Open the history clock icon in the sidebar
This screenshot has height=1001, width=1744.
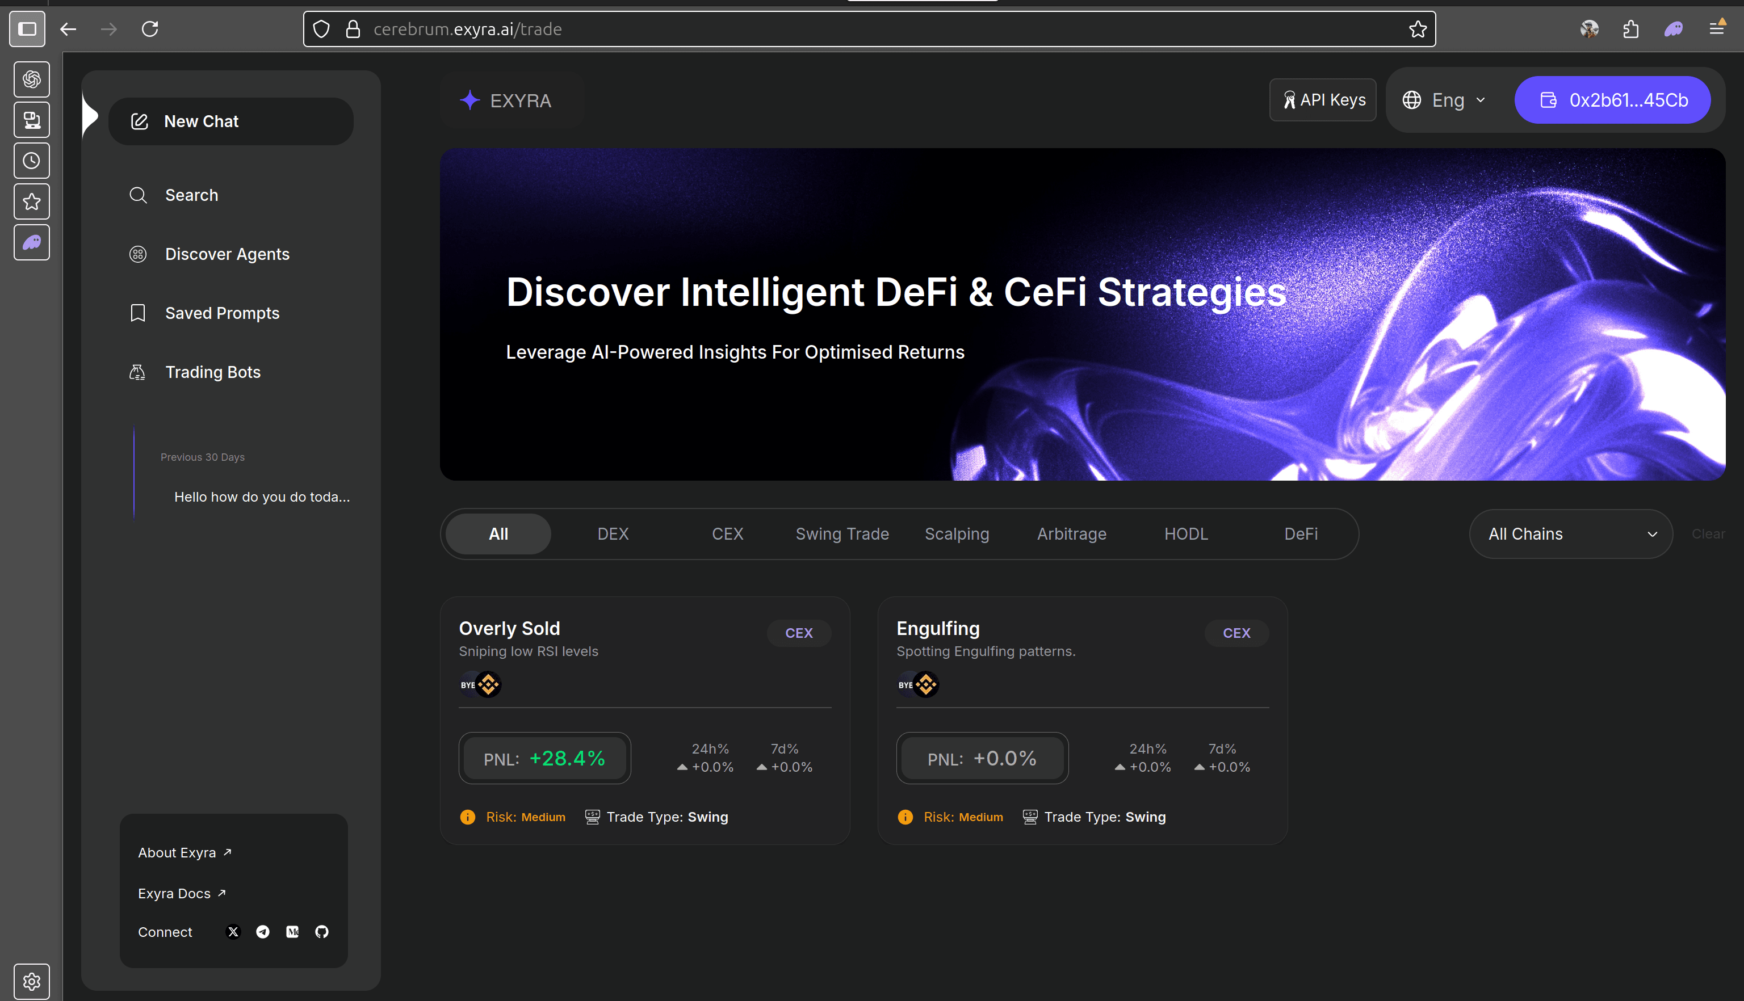[31, 160]
